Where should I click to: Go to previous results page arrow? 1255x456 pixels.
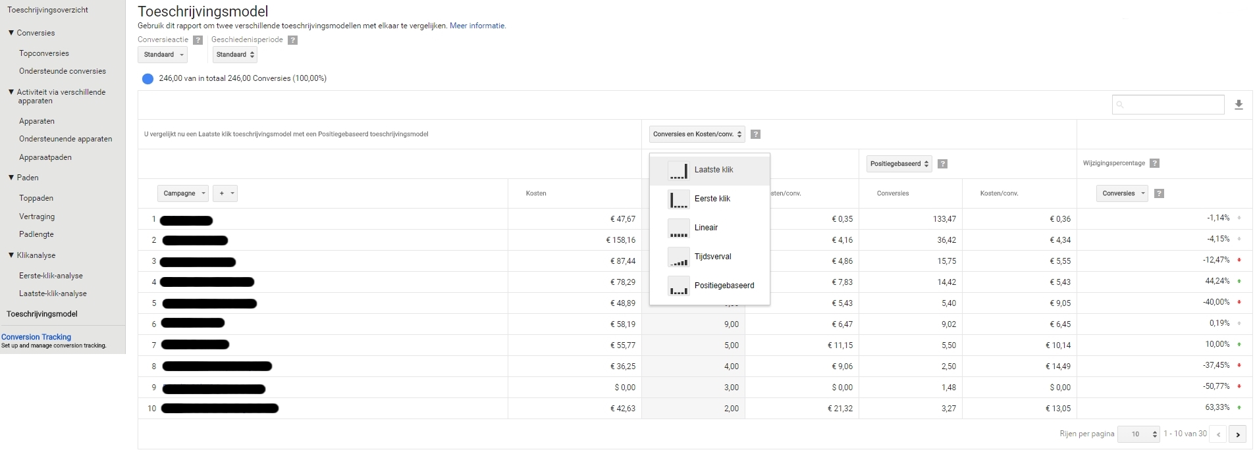(1219, 434)
